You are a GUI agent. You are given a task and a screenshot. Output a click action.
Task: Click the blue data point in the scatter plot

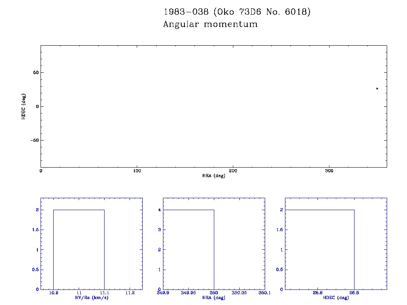[377, 89]
